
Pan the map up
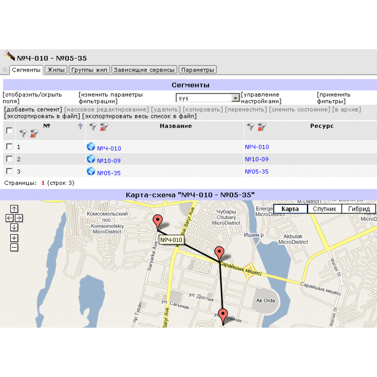14,209
